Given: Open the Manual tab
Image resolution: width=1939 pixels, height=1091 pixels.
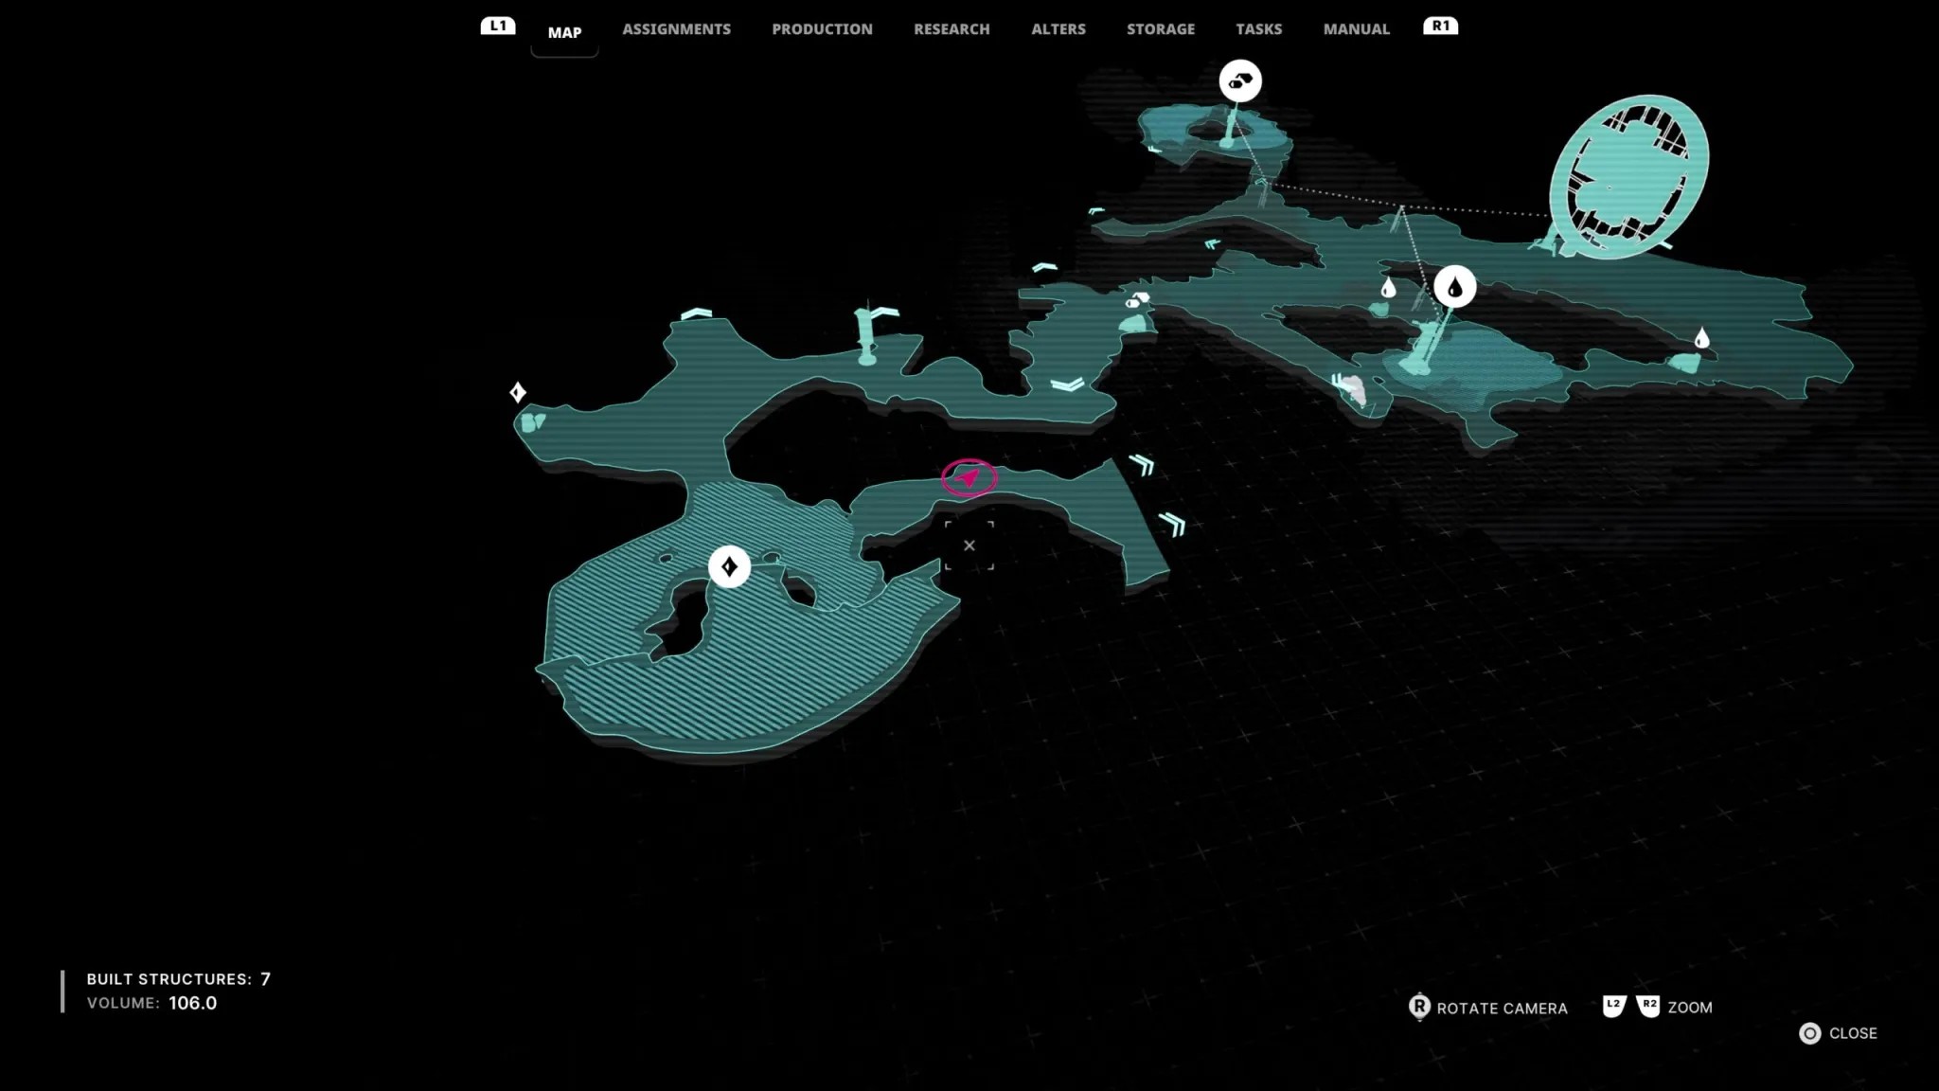Looking at the screenshot, I should [1356, 29].
